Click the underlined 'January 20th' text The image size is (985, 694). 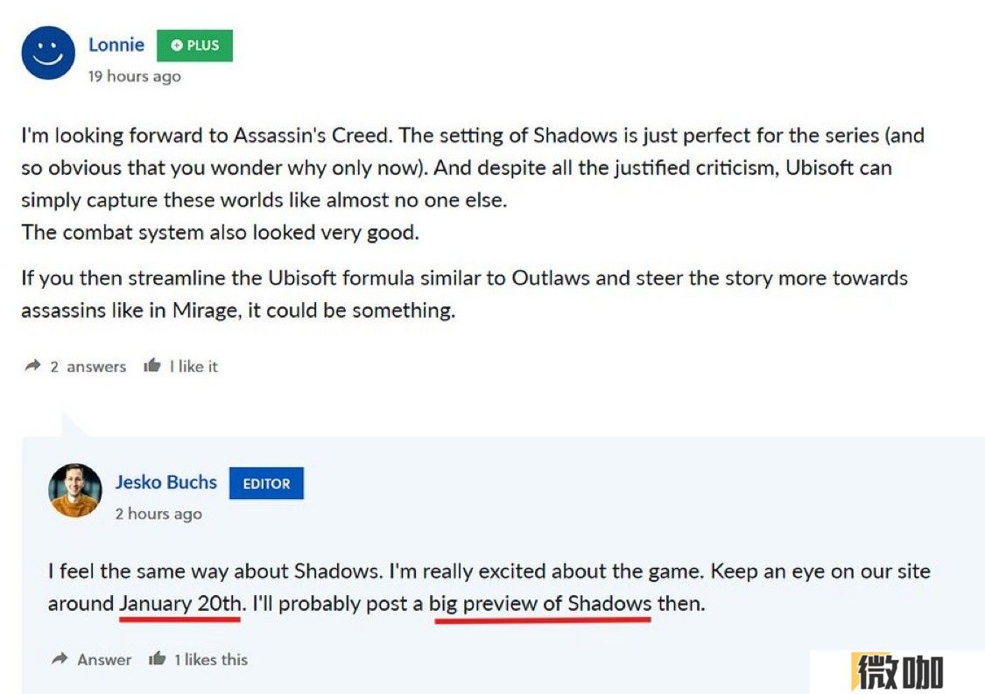(180, 604)
